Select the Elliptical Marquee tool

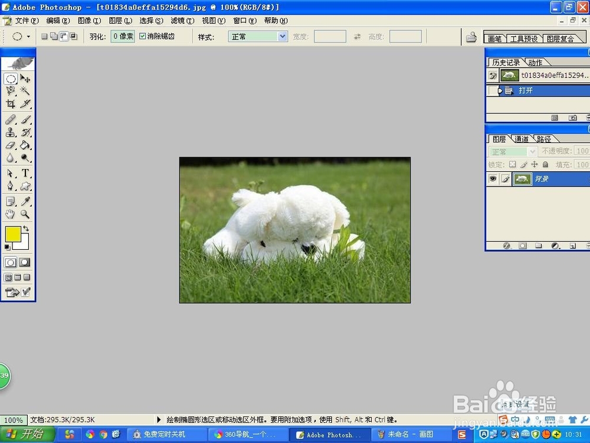[x=11, y=79]
